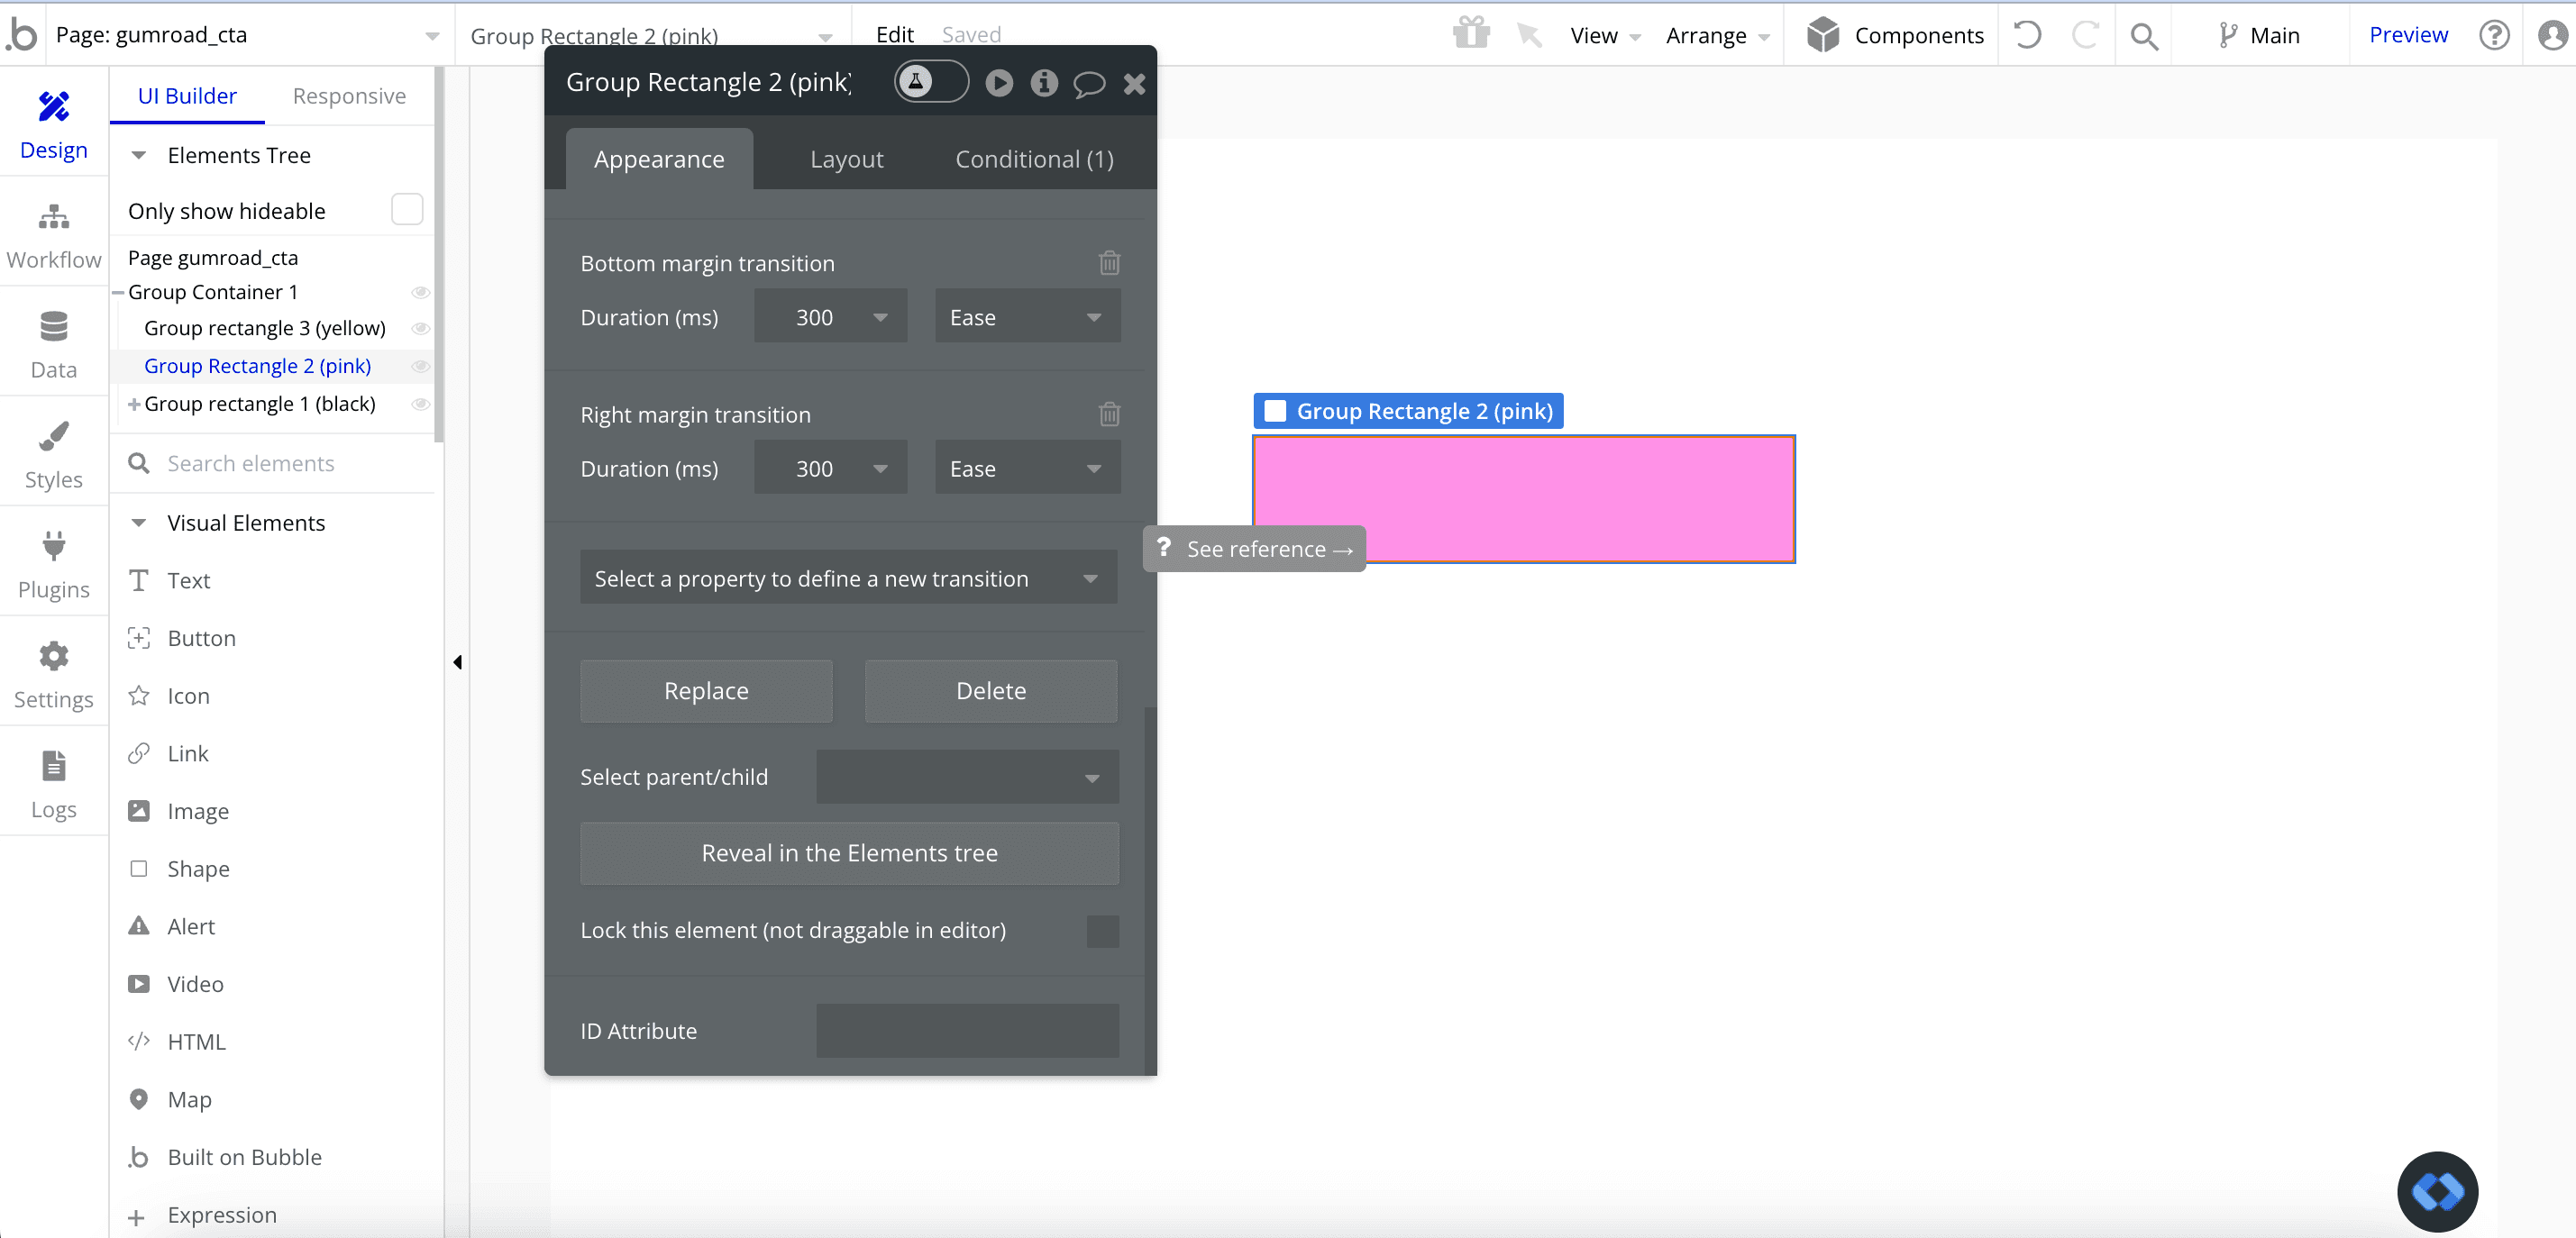
Task: Click the ID Attribute input field
Action: [x=967, y=1030]
